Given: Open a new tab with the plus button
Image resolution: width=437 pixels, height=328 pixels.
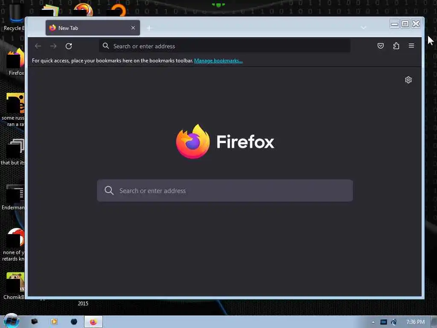Looking at the screenshot, I should pos(149,28).
